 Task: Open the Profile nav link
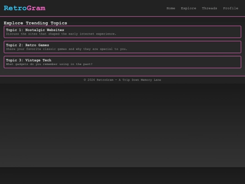tap(230, 8)
